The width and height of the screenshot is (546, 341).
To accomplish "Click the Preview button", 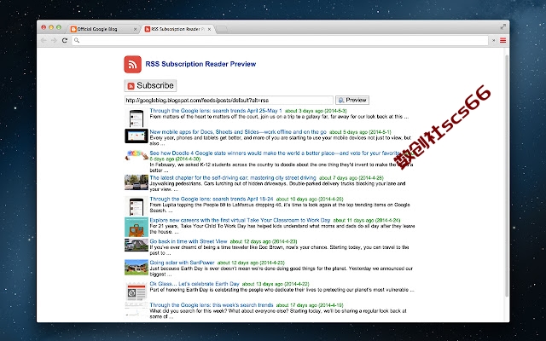I will (352, 101).
